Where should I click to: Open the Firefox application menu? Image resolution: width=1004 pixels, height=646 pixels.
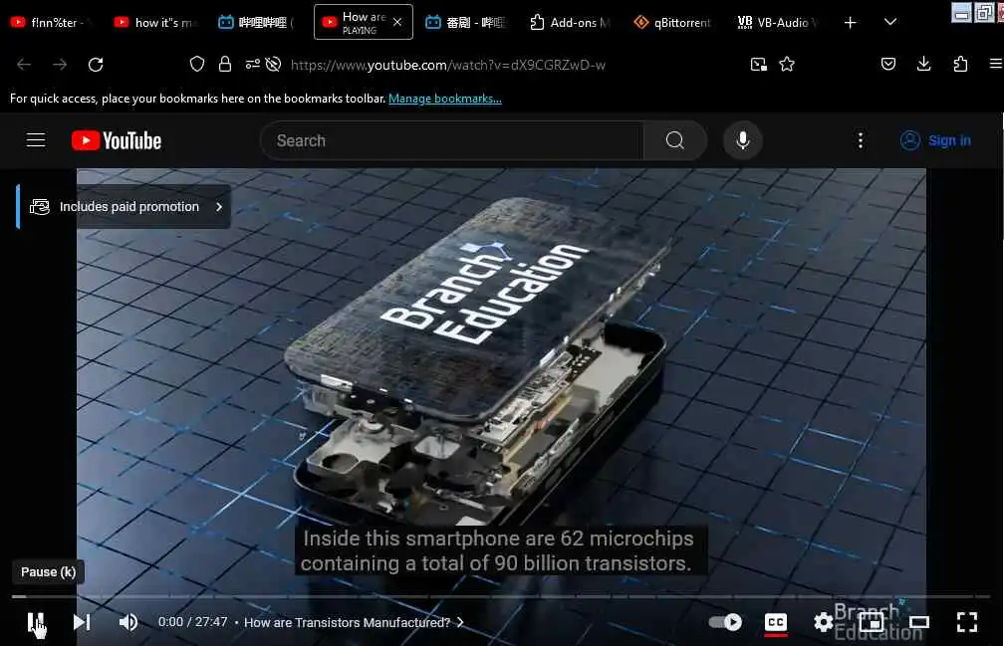point(996,64)
